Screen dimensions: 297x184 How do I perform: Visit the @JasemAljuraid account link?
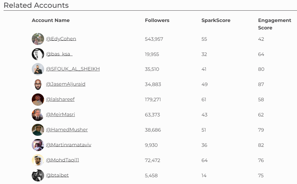(x=65, y=84)
